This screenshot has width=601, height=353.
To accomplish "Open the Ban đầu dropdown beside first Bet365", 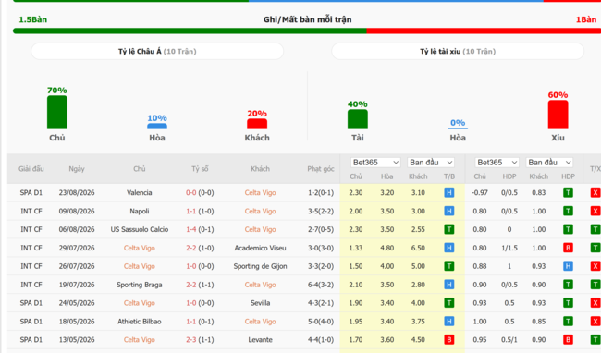I will click(x=431, y=163).
